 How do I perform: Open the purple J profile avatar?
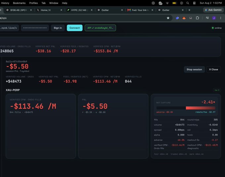tap(214, 18)
